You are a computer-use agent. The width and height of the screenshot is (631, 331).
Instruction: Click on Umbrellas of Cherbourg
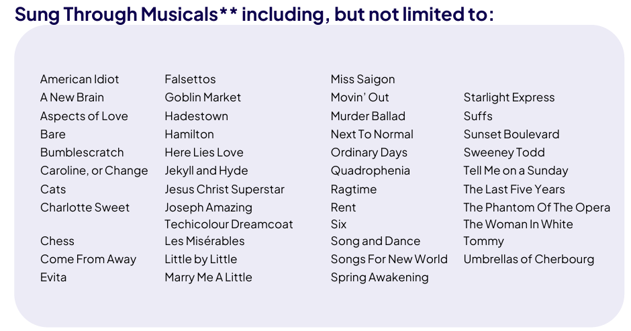point(529,259)
